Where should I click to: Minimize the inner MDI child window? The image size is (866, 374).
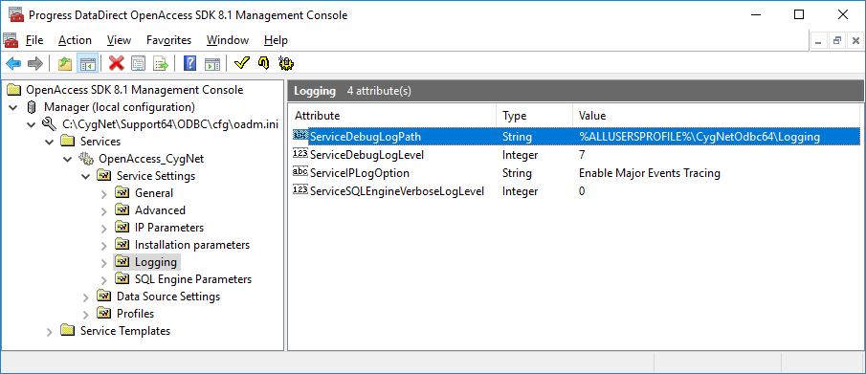pos(819,40)
